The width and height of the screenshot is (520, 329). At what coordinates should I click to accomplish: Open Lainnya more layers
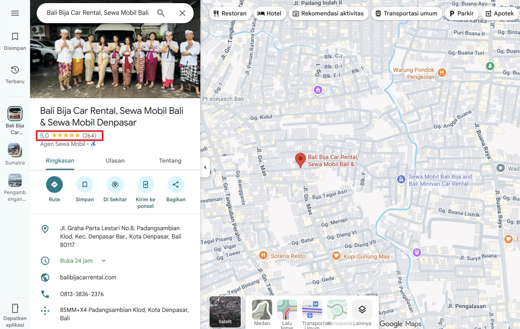point(362,310)
